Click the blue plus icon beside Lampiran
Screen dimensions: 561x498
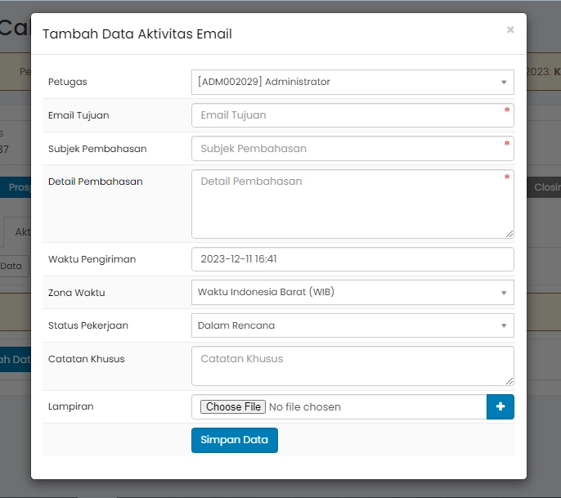tap(500, 406)
